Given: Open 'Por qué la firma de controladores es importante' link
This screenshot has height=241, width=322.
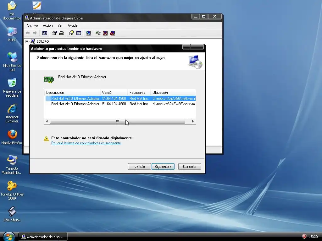Looking at the screenshot, I should pyautogui.click(x=86, y=143).
